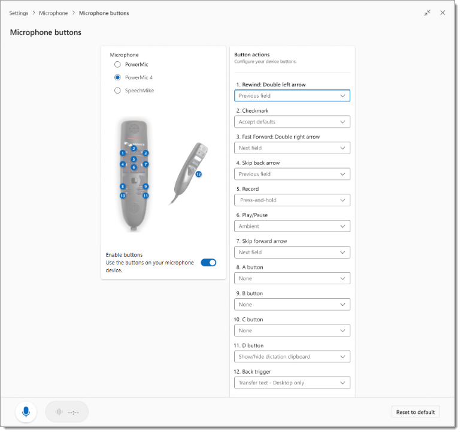
Task: Open the Rewind double left arrow dropdown
Action: pyautogui.click(x=292, y=95)
